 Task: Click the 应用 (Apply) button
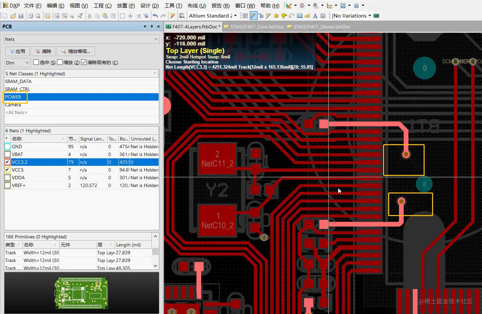pos(18,51)
